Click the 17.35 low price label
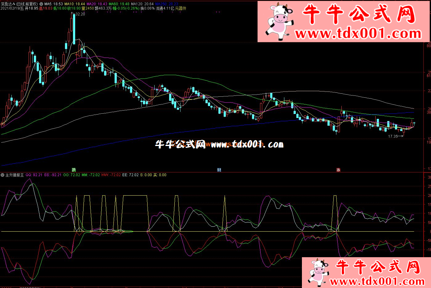 click(393, 136)
